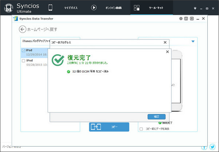Click the operation time 1 分 22 秒 text

(x=88, y=63)
